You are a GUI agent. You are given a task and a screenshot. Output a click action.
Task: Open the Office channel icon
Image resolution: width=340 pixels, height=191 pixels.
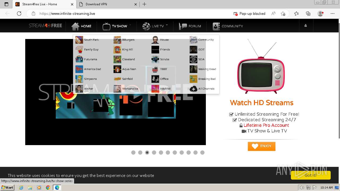coord(155,79)
